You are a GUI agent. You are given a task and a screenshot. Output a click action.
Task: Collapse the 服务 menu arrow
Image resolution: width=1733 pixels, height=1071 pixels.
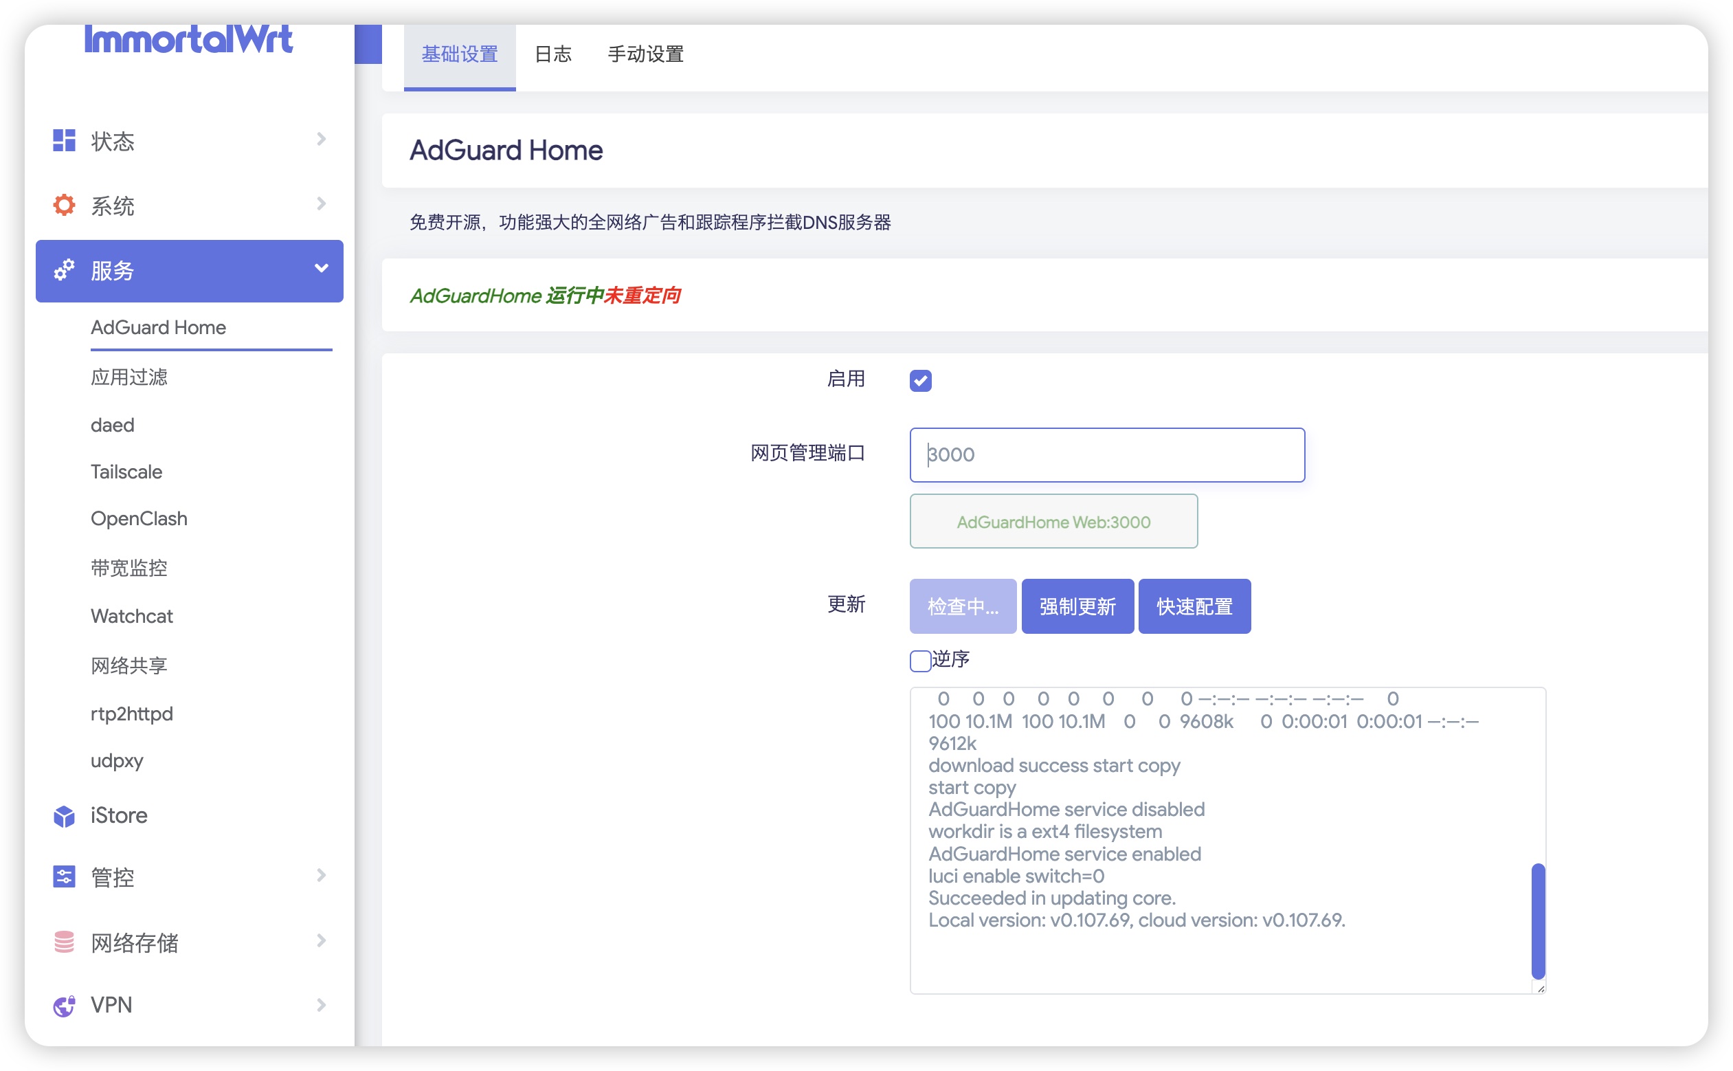(322, 269)
